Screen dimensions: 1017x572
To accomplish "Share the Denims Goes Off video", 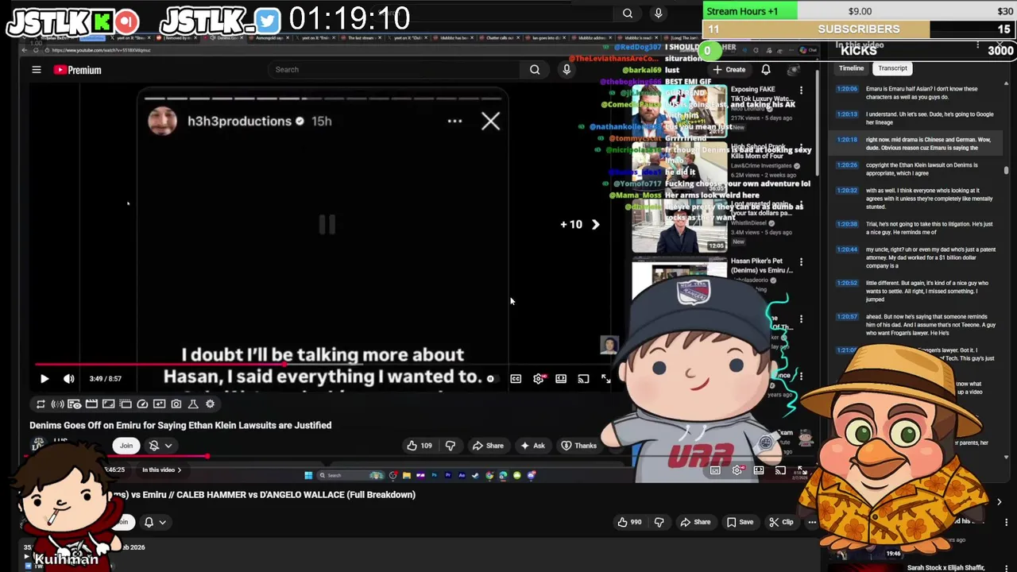I will [x=489, y=446].
